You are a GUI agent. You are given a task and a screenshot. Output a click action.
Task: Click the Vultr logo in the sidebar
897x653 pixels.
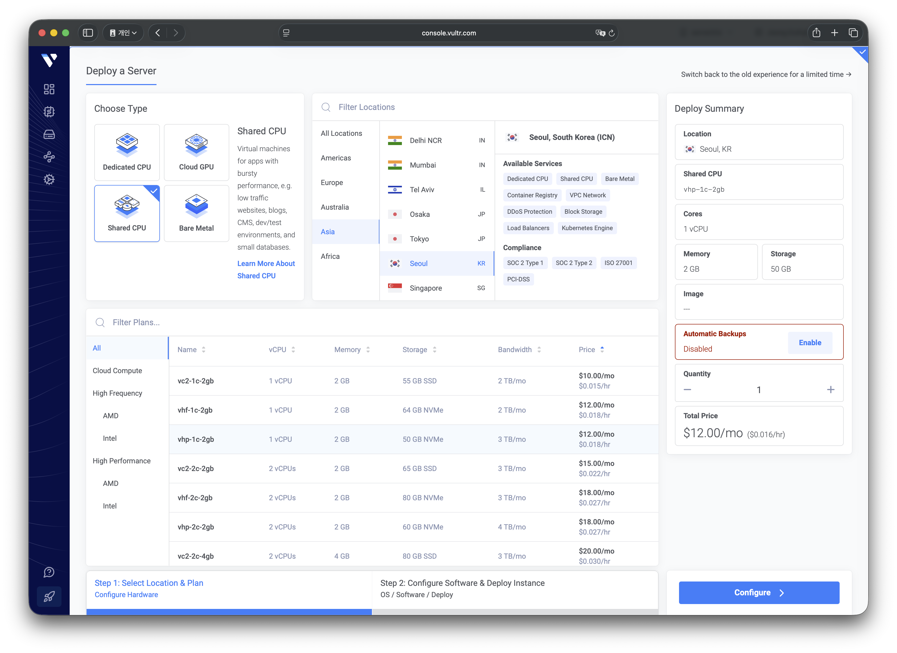pos(49,60)
